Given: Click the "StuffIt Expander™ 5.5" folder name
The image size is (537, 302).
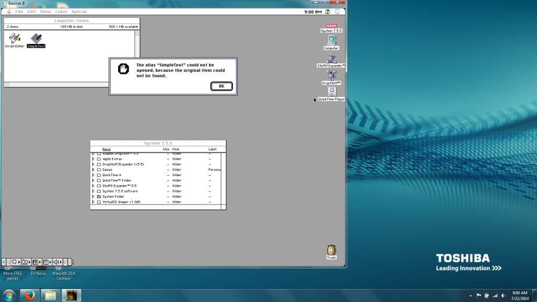Looking at the screenshot, I should [x=119, y=186].
